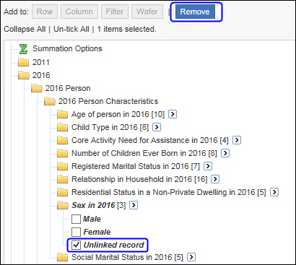This screenshot has height=265, width=296.
Task: Collapse 2016 Person Characteristics folder icon
Action: pyautogui.click(x=50, y=101)
